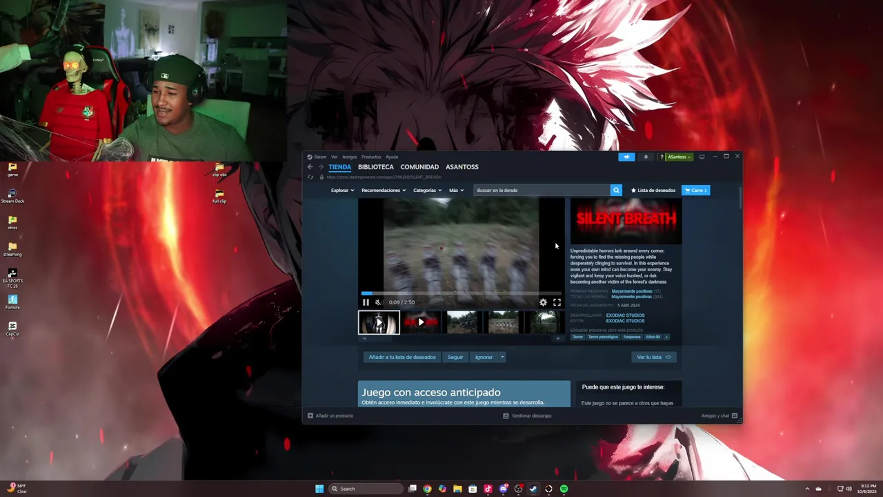Click the Ignorar button
Image resolution: width=883 pixels, height=497 pixels.
click(x=484, y=357)
